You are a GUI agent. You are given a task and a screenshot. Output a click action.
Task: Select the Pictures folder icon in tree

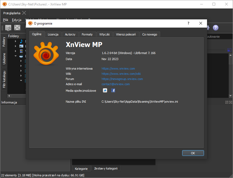click(x=21, y=46)
